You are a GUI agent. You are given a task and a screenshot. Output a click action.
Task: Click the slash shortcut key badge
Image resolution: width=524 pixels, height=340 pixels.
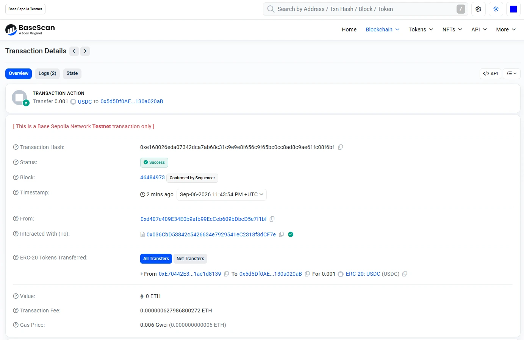click(461, 9)
